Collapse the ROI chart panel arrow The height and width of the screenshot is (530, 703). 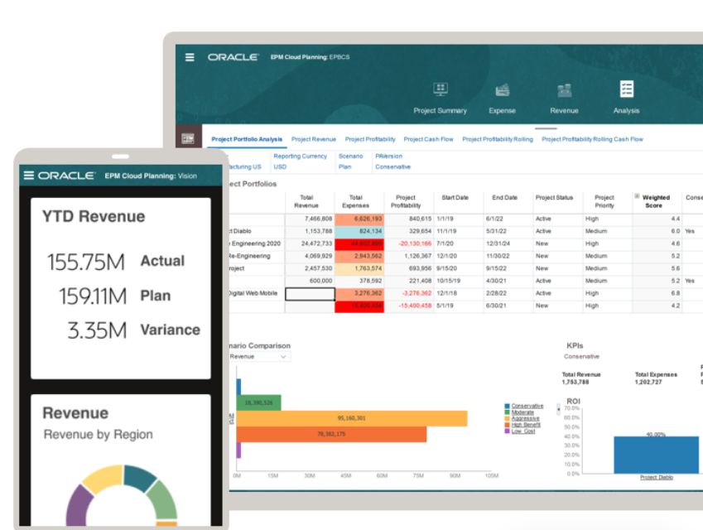click(x=560, y=407)
